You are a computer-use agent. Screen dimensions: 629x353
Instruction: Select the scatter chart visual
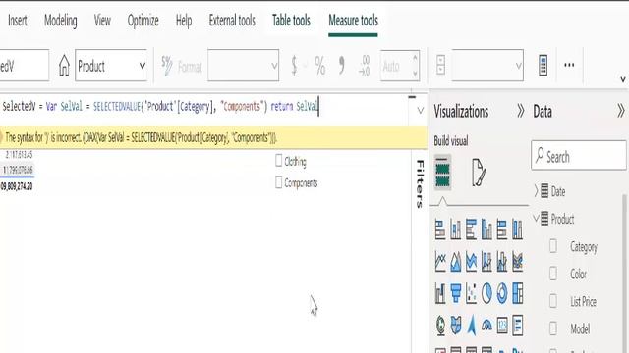pos(472,293)
